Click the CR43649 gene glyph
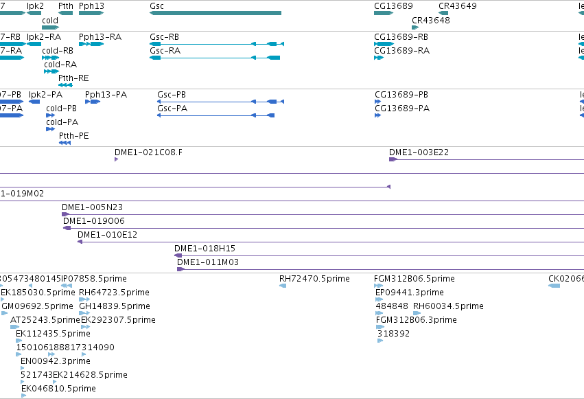 pos(443,13)
